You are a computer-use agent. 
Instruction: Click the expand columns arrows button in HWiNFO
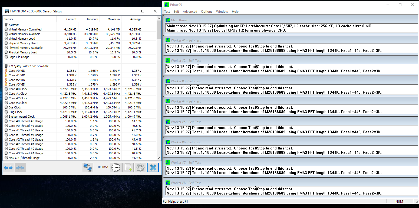point(8,168)
